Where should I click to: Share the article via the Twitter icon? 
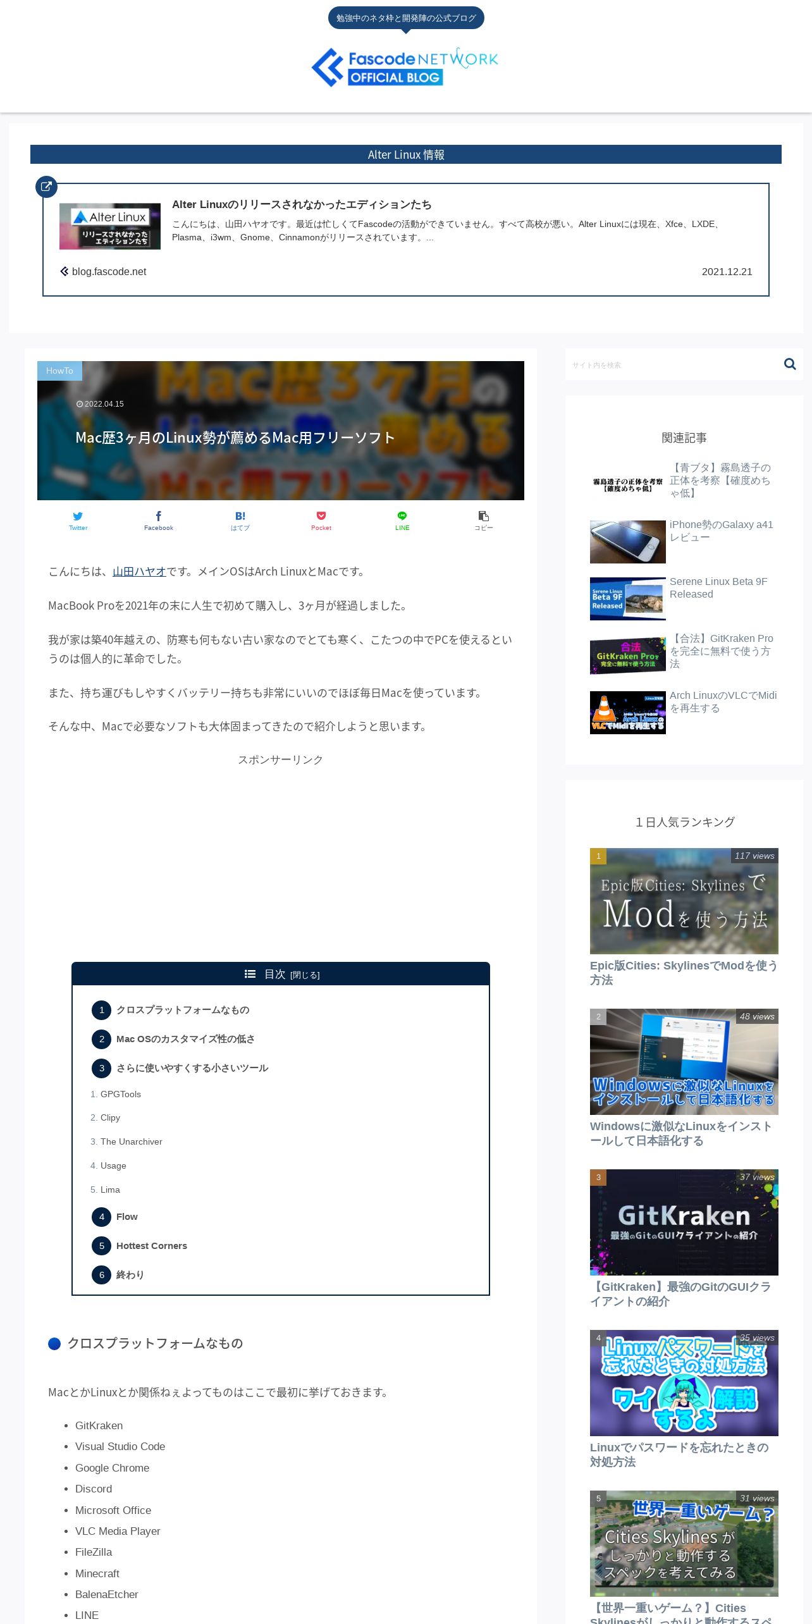click(78, 521)
